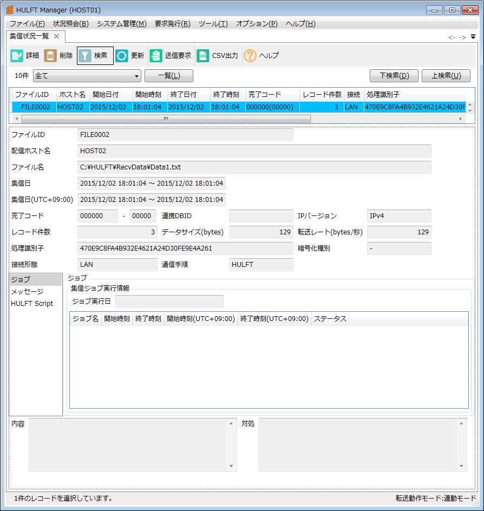Click the HOST02 cell in the list

(73, 107)
